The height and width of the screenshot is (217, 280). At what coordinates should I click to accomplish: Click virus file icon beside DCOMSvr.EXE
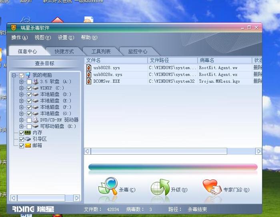pos(89,81)
